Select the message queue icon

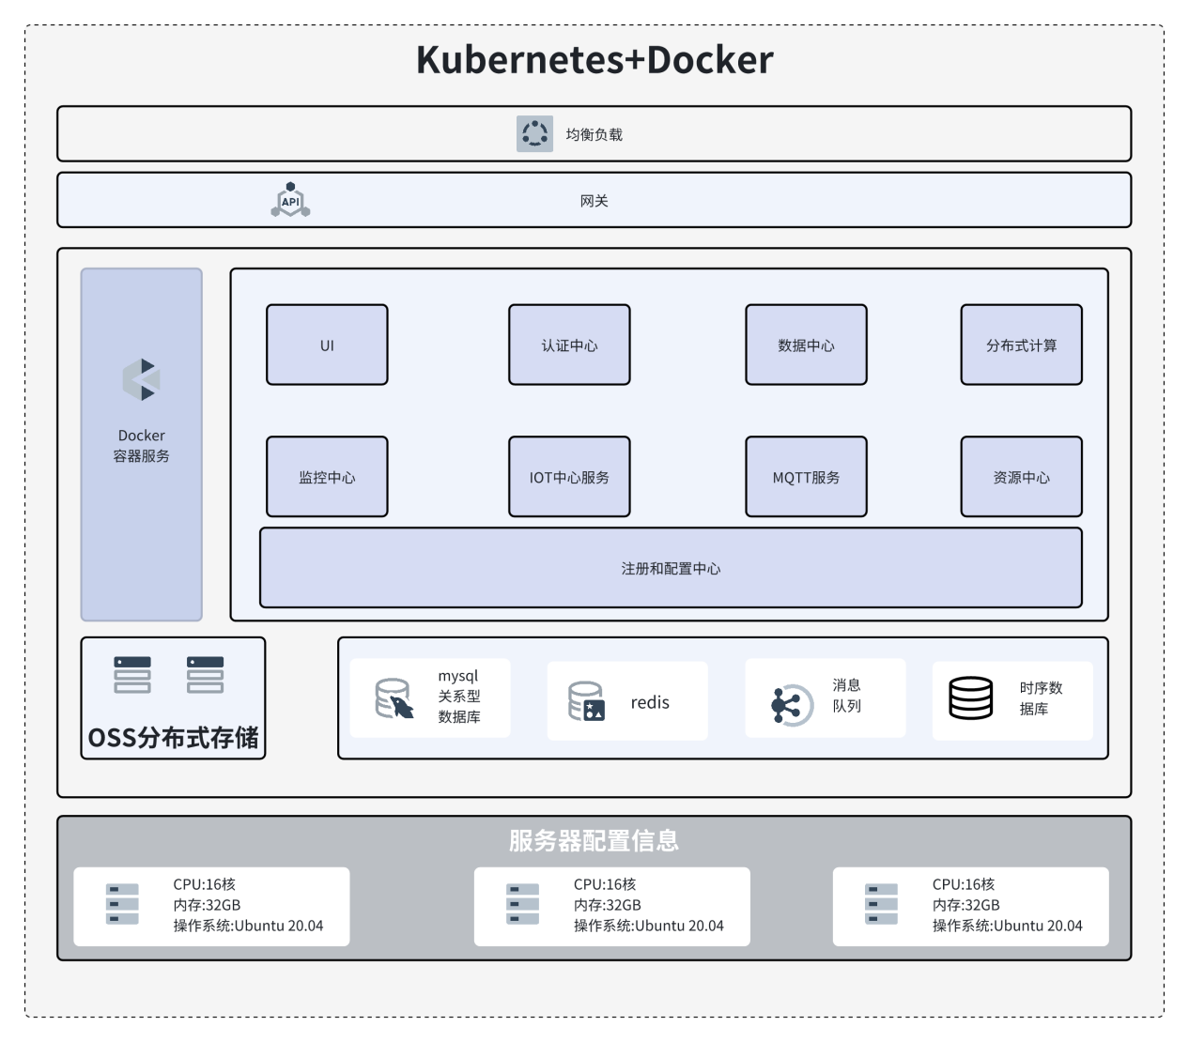(793, 704)
